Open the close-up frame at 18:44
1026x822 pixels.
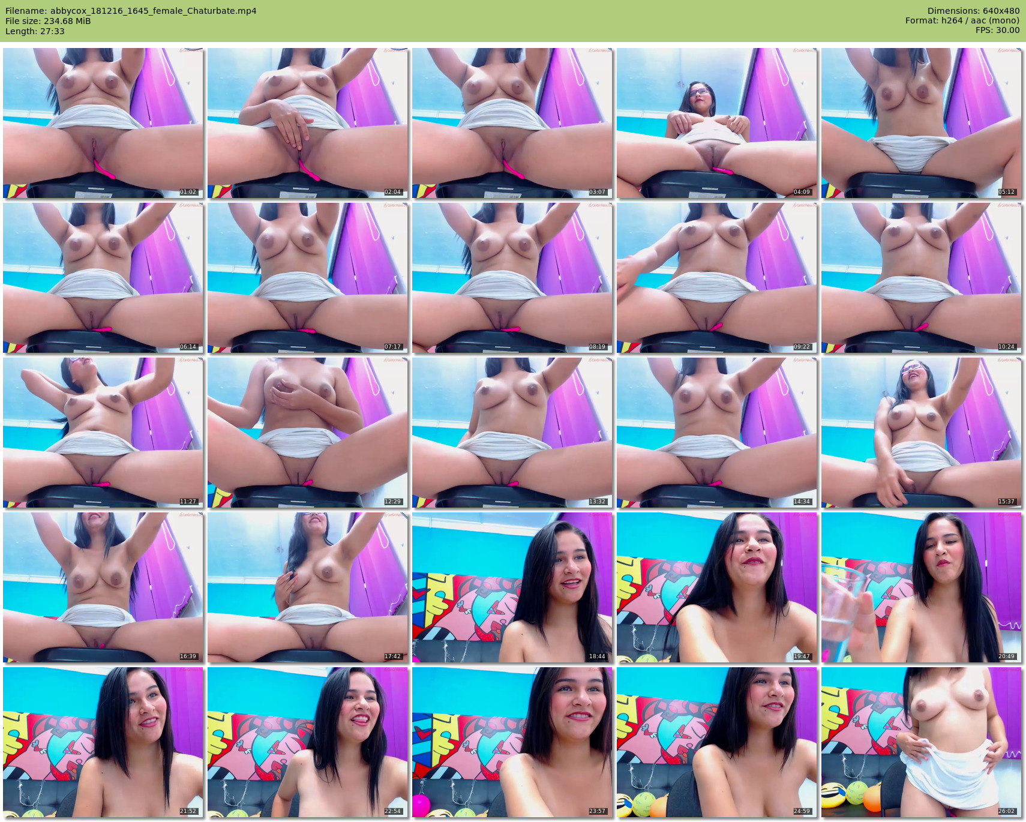coord(512,587)
